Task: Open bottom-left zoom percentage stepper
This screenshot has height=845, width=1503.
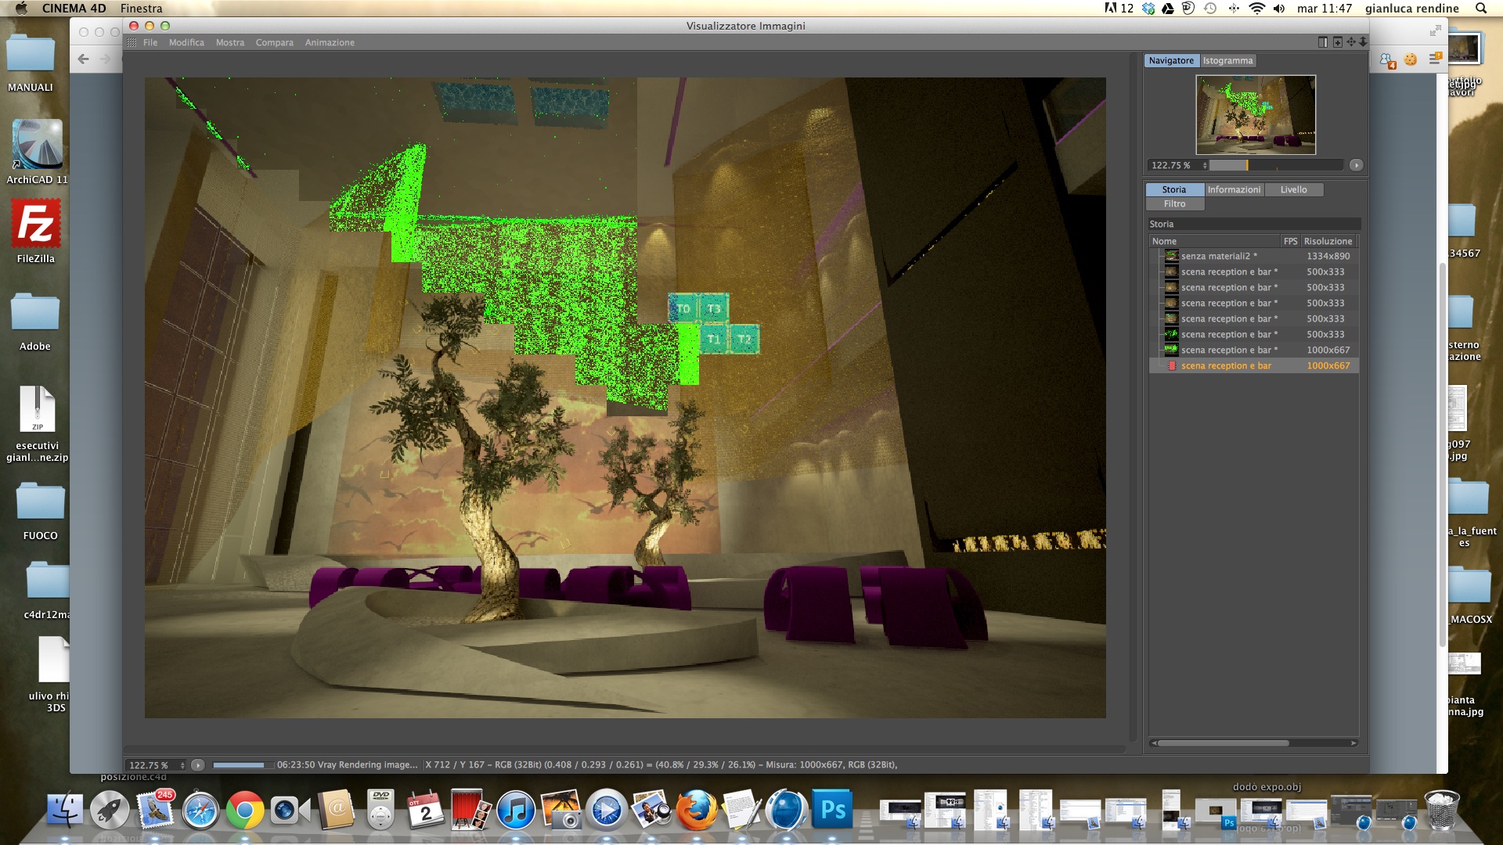Action: click(x=182, y=765)
